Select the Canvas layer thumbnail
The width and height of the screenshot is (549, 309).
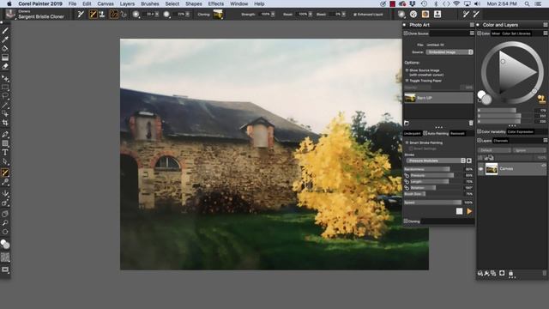click(492, 169)
